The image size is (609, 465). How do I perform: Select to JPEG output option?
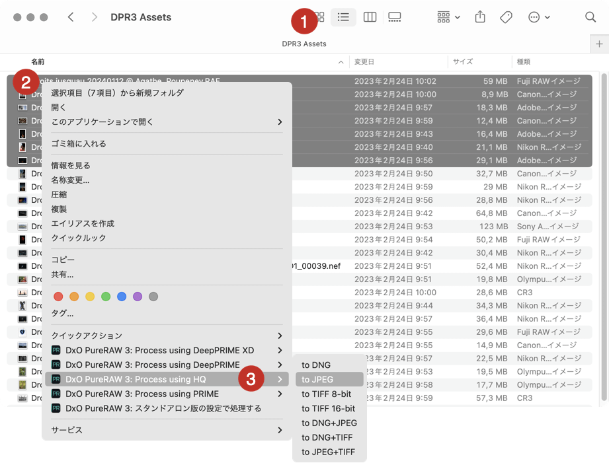point(329,379)
